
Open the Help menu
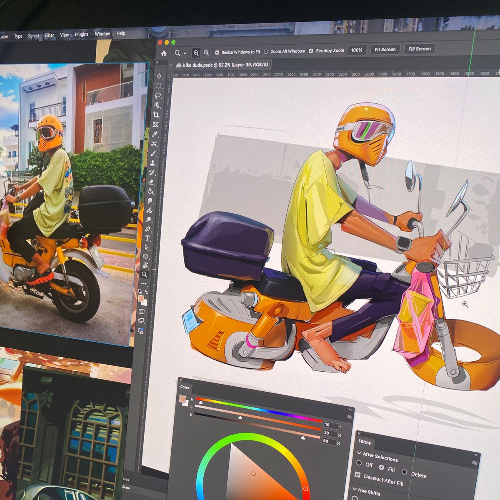point(121,33)
